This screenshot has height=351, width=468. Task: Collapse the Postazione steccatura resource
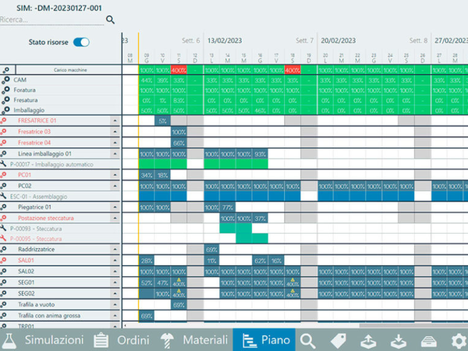point(115,218)
